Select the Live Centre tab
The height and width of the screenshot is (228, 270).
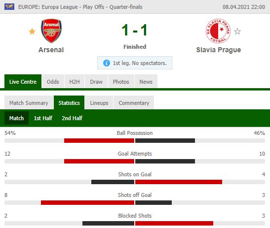[x=23, y=82]
